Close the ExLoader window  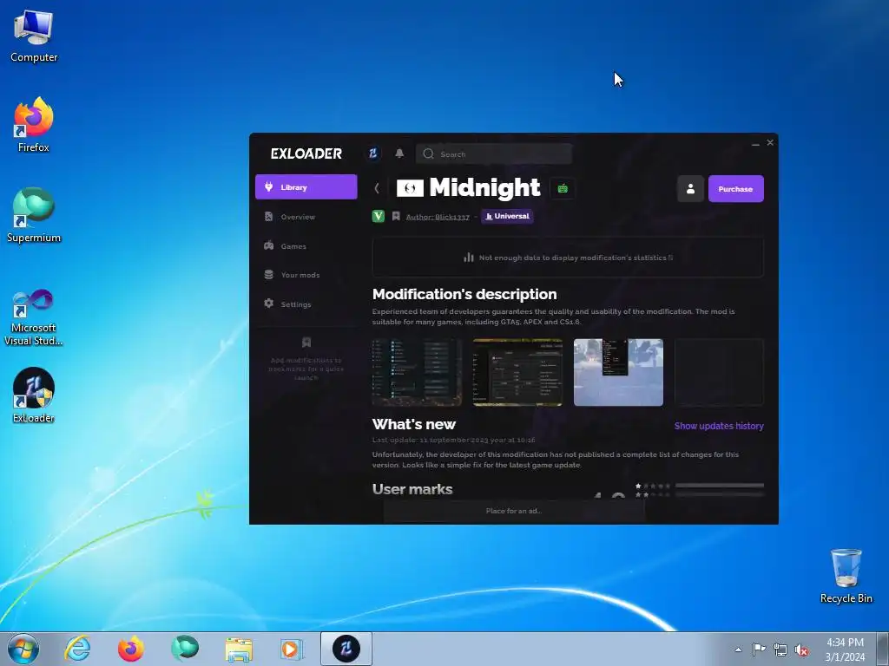[x=770, y=143]
